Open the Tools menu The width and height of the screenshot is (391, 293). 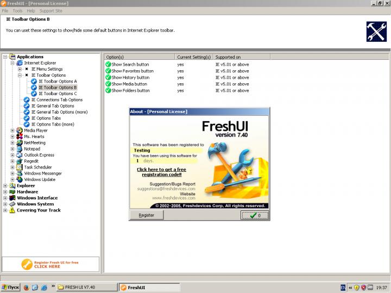[x=17, y=11]
